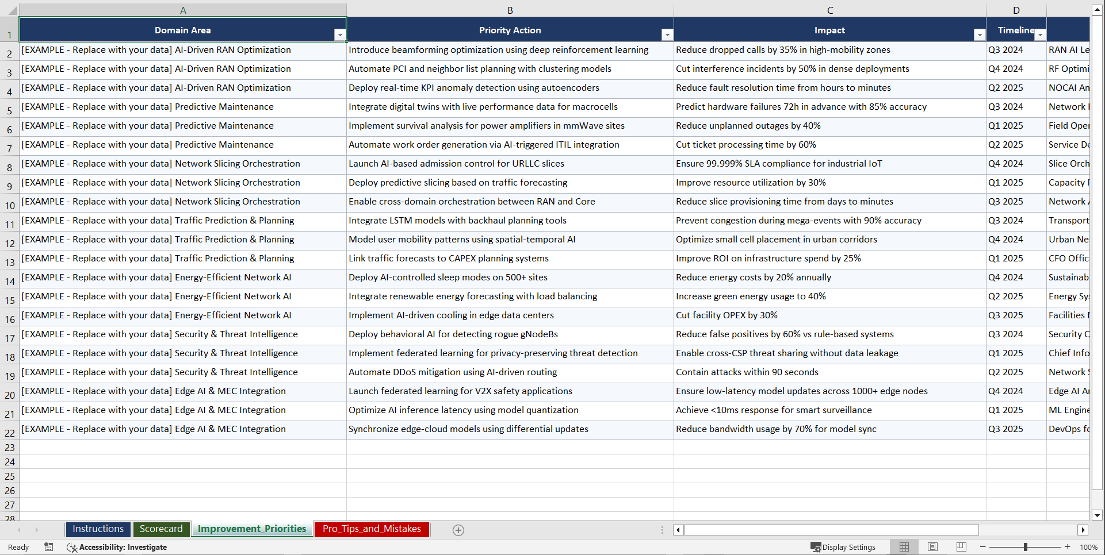Show current zoom level at 100%
Viewport: 1105px width, 555px height.
pos(1088,547)
